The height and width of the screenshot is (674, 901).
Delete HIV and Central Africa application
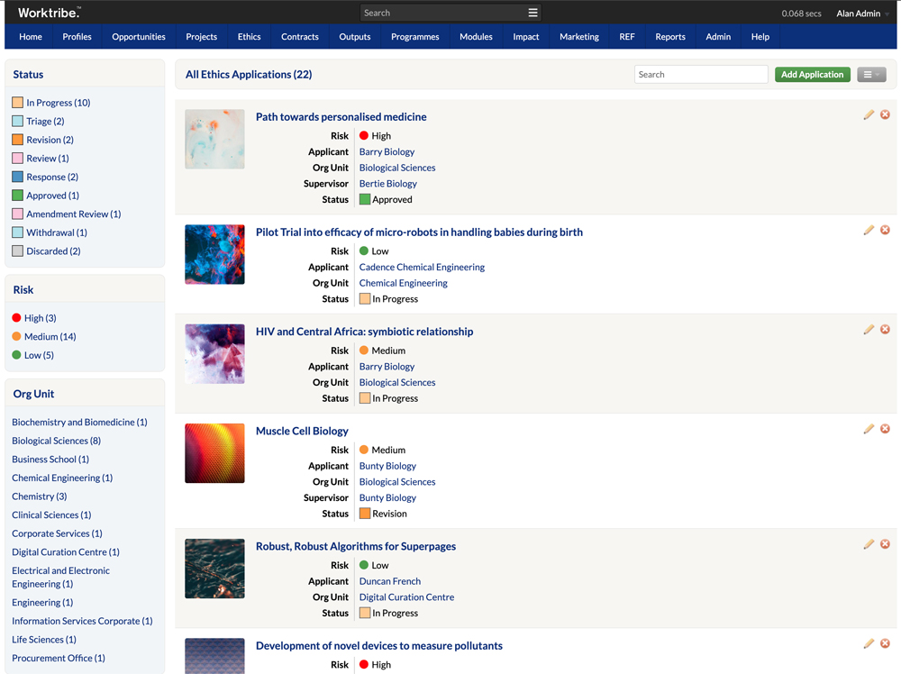click(885, 329)
